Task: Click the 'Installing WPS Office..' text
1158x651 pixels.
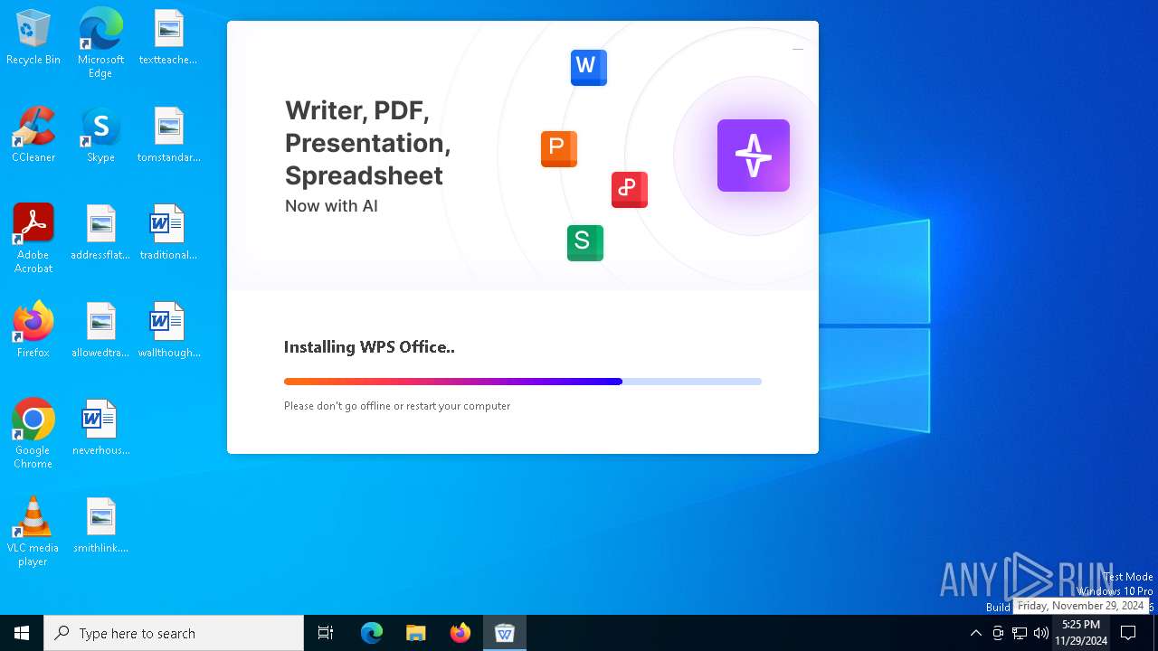Action: (369, 347)
